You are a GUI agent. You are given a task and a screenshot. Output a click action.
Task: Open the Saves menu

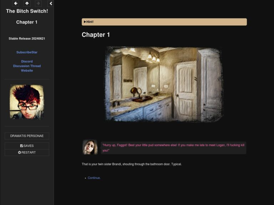27,146
